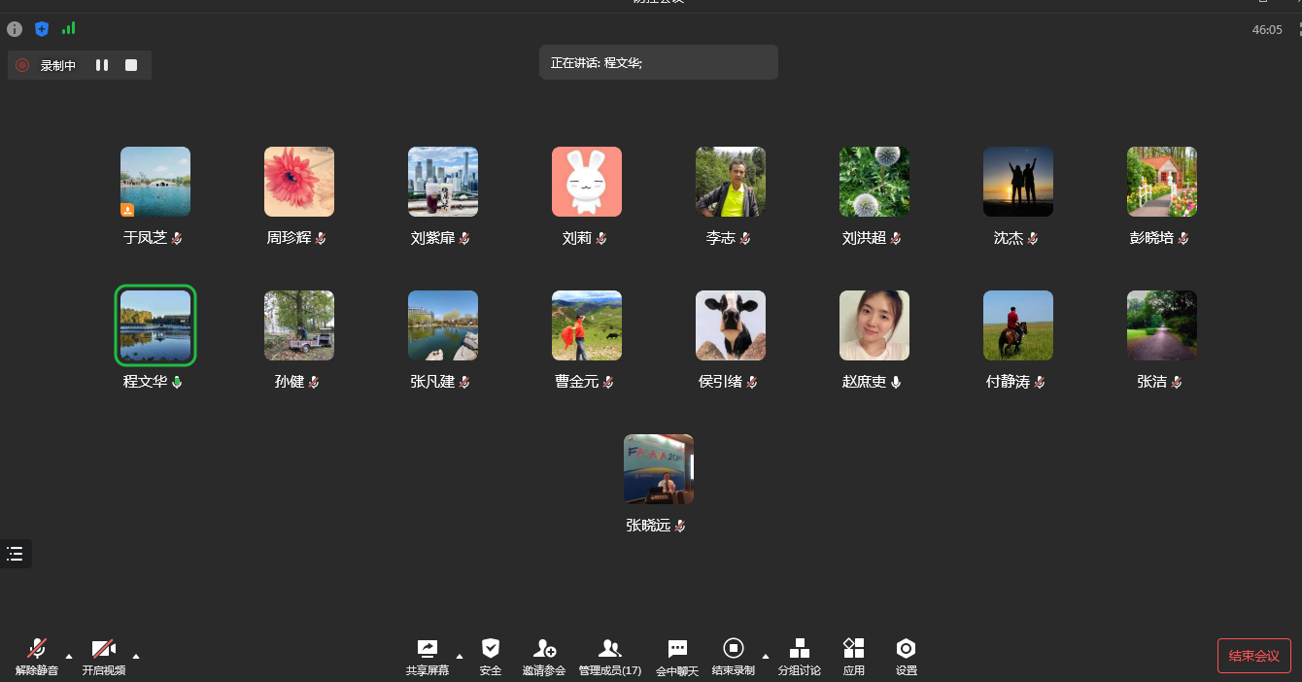Expand audio options arrow beside 解除静音
The image size is (1302, 682).
69,656
